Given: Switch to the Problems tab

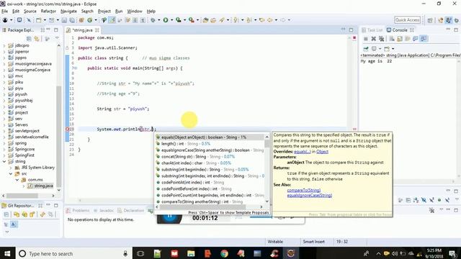Looking at the screenshot, I should point(78,211).
